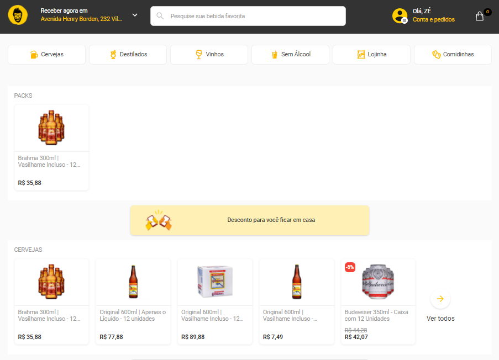Open the shopping bag cart icon
This screenshot has width=499, height=360.
click(x=480, y=16)
